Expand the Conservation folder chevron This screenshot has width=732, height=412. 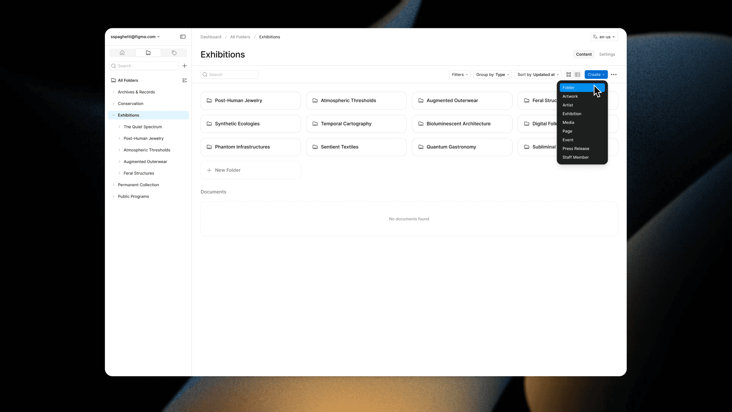coord(113,104)
